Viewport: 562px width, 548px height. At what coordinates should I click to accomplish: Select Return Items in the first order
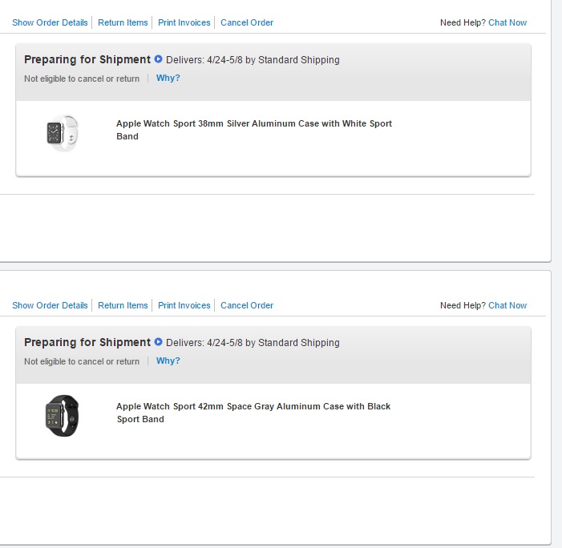tap(123, 22)
